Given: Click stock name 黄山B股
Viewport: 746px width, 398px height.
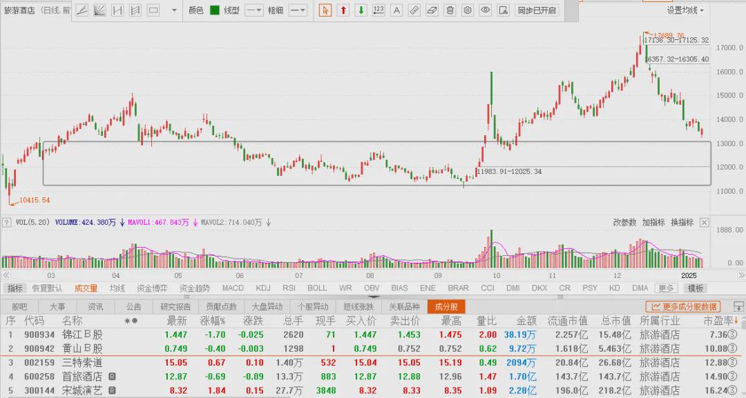Looking at the screenshot, I should point(82,348).
